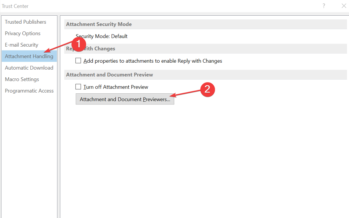Open Attachment and Document Previewers button
349x218 pixels.
125,99
